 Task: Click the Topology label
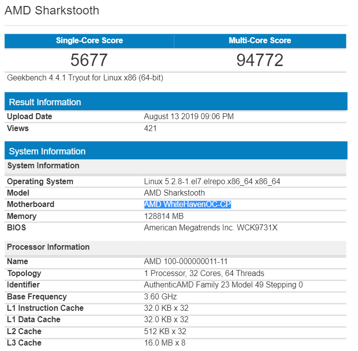click(24, 273)
